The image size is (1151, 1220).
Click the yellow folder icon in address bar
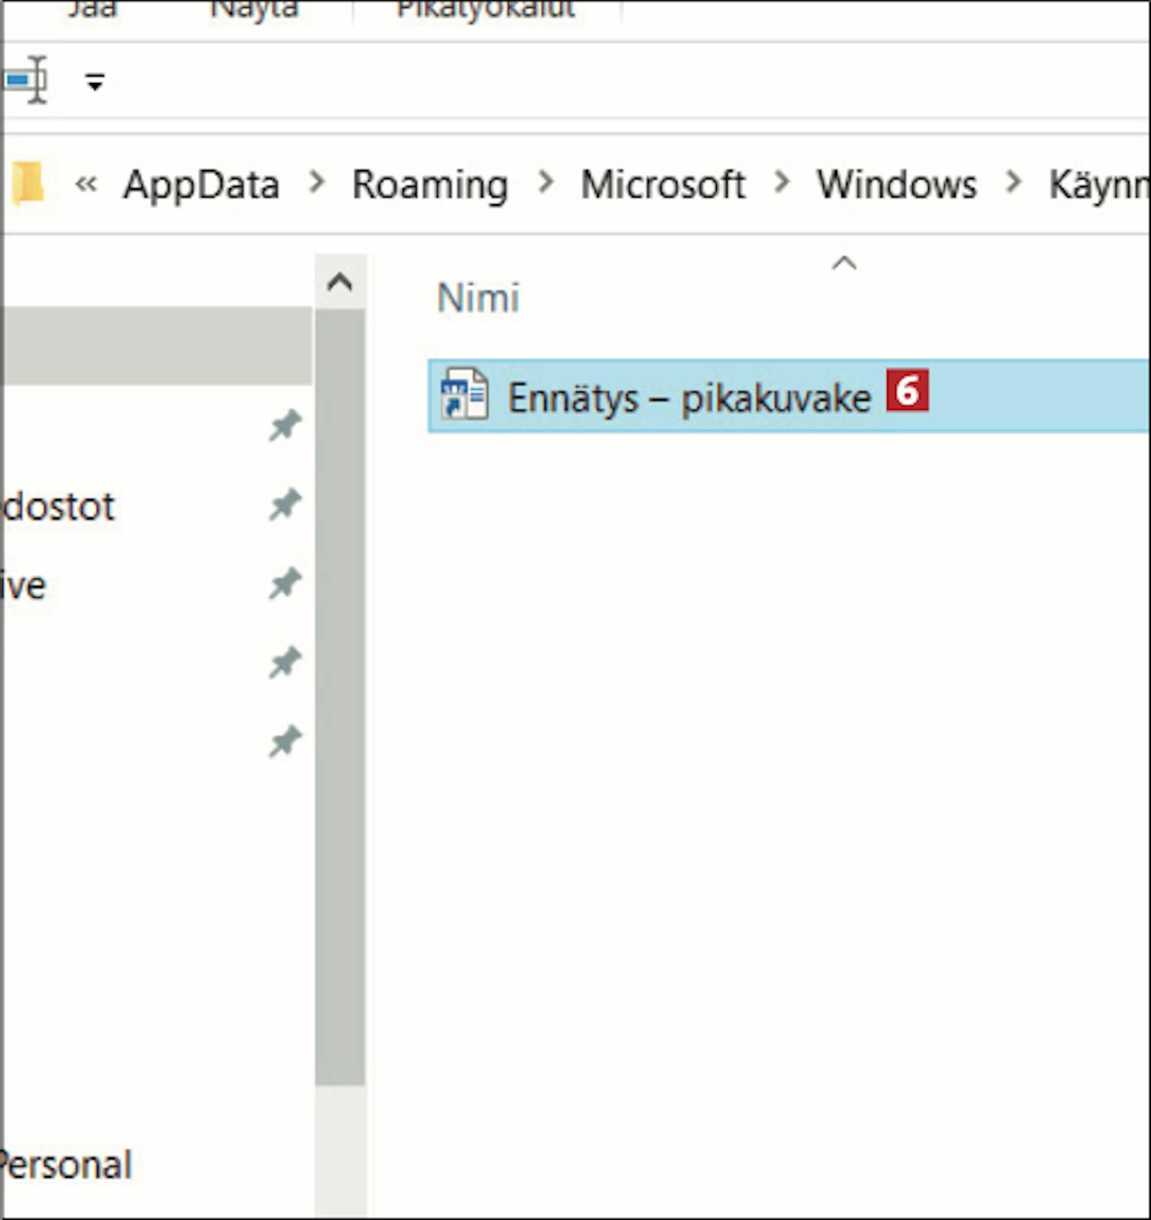point(28,183)
